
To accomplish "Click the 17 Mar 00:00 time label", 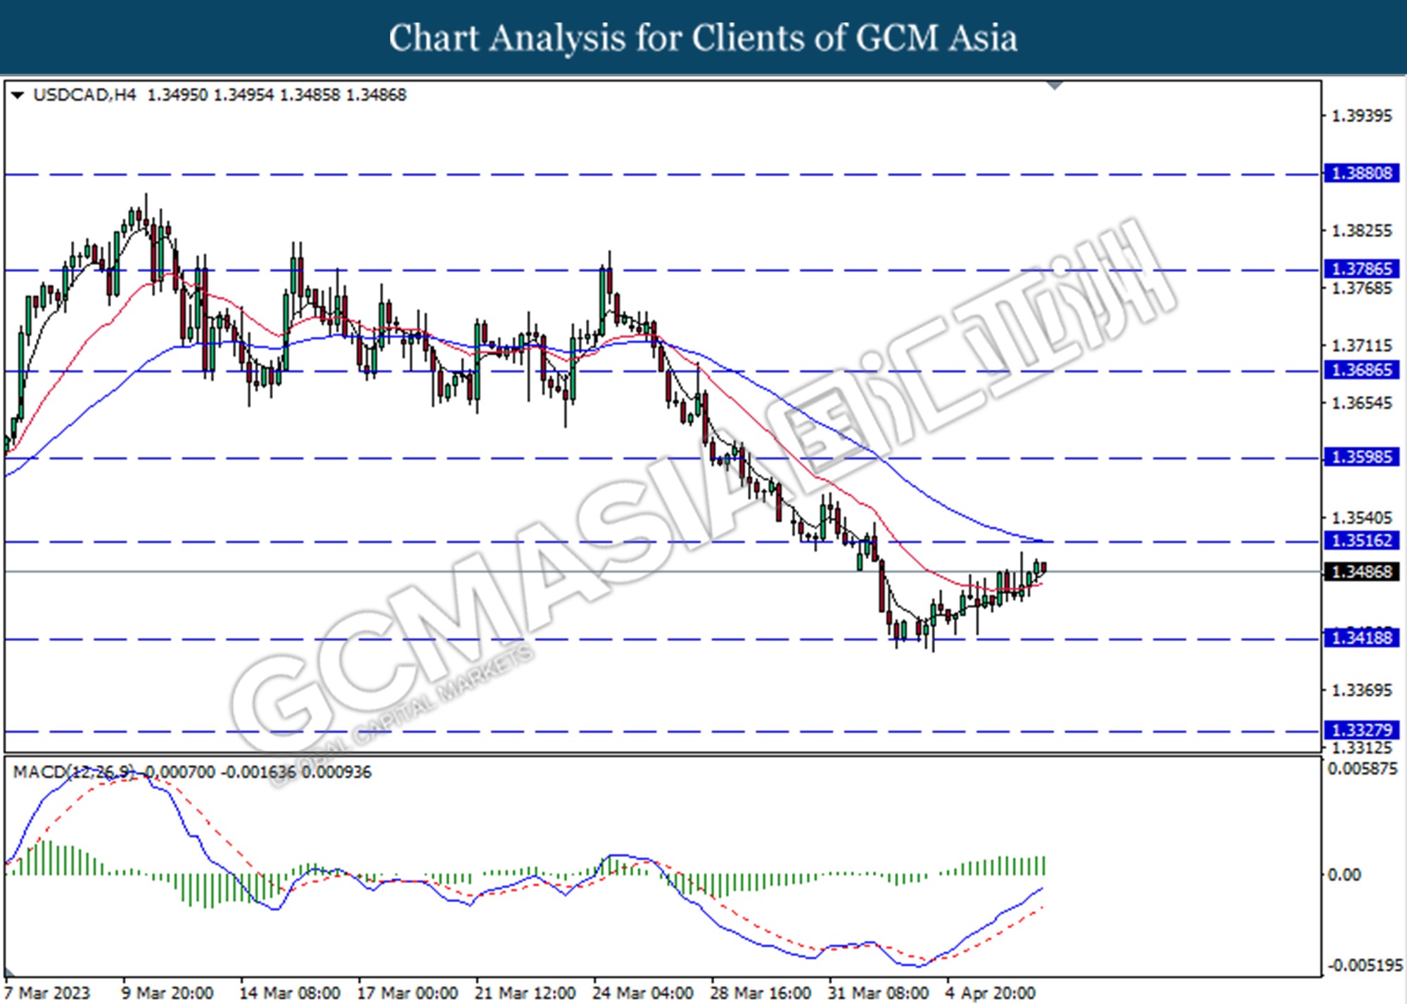I will click(407, 993).
